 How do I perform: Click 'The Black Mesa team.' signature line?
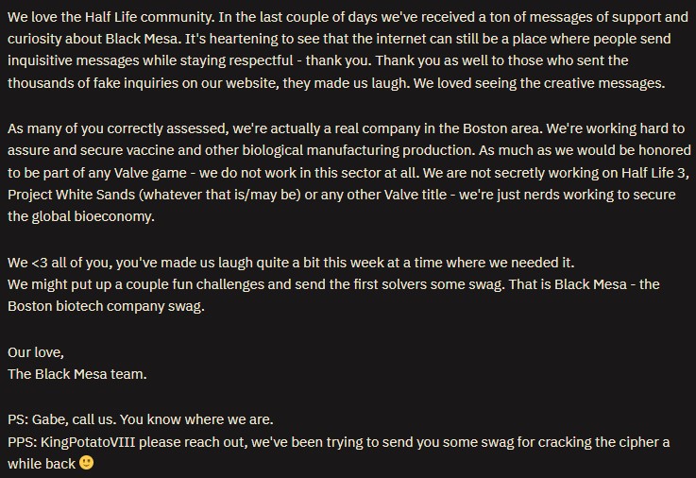(x=77, y=374)
